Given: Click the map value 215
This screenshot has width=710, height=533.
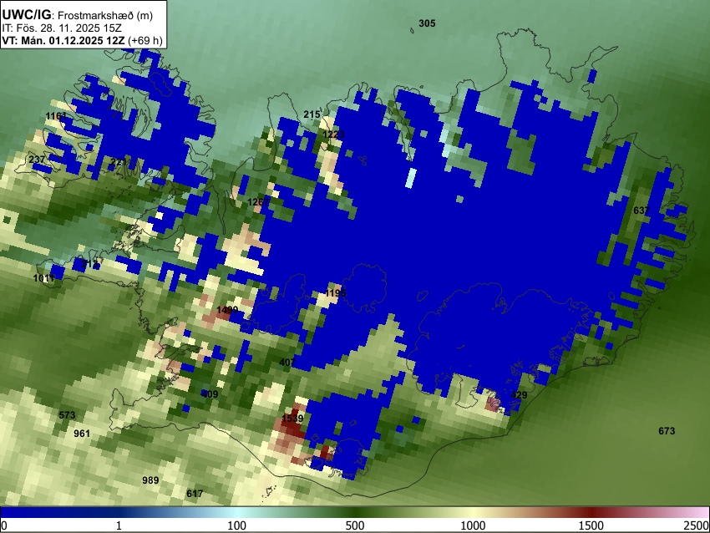Looking at the screenshot, I should (312, 114).
